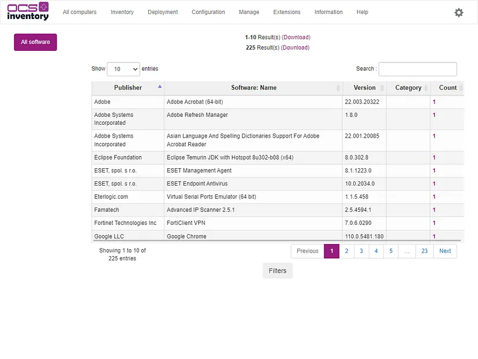Image resolution: width=478 pixels, height=359 pixels.
Task: Open the Deployment menu
Action: point(162,12)
